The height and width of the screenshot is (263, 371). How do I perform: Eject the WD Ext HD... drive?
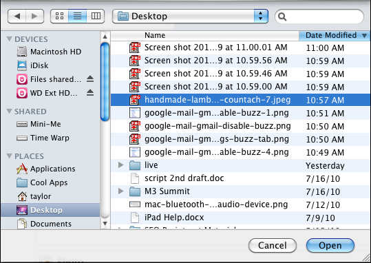pyautogui.click(x=90, y=93)
